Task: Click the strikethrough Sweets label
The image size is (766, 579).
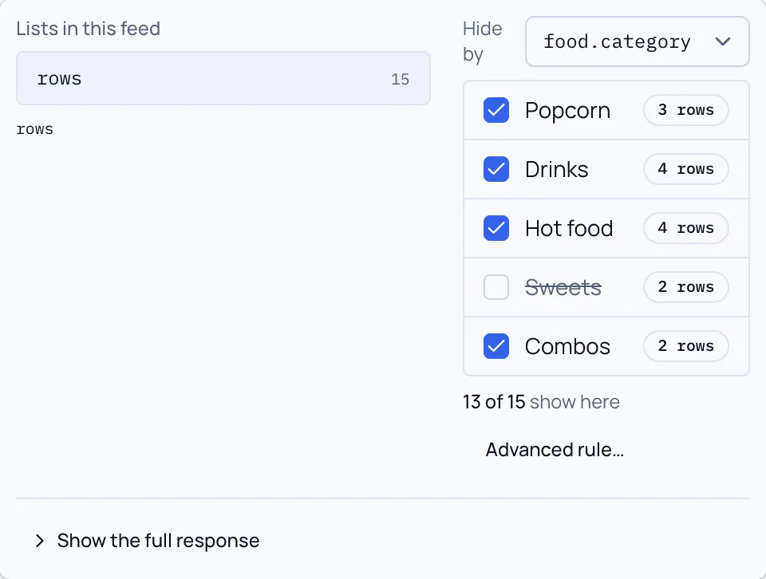Action: 563,287
